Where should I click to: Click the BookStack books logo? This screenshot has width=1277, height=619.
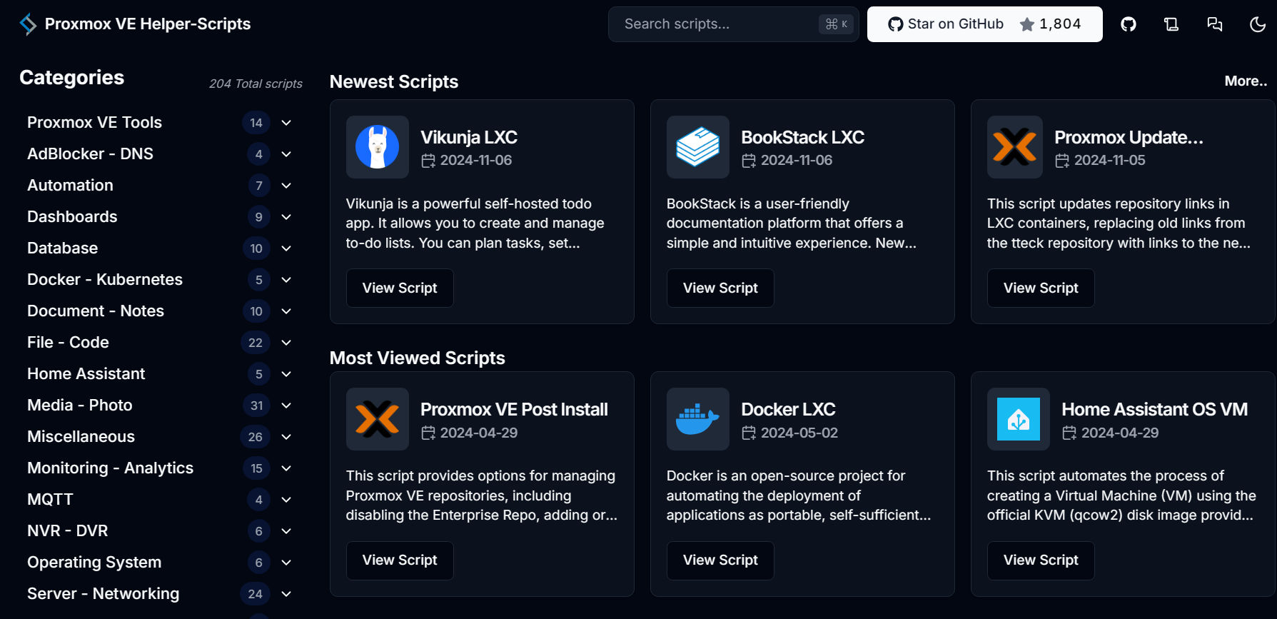click(698, 147)
